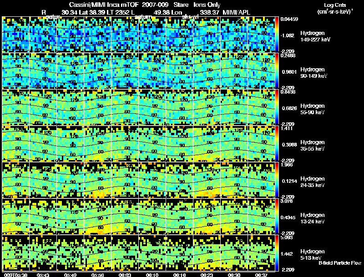
Task: Select the '06:16' time axis label
Action: coord(180,275)
